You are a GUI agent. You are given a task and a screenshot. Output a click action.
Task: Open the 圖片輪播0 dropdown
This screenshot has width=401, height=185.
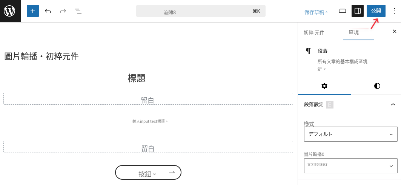[350, 165]
